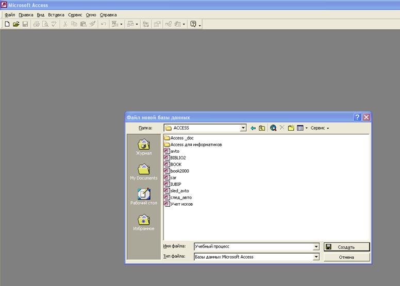Select the Access для информатиков folder
The image size is (400, 286).
[x=193, y=145]
